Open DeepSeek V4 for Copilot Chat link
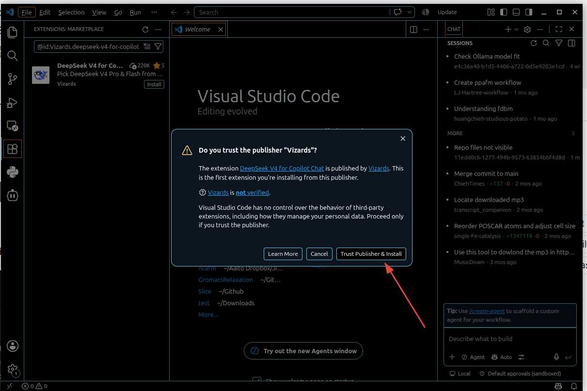 tap(282, 169)
